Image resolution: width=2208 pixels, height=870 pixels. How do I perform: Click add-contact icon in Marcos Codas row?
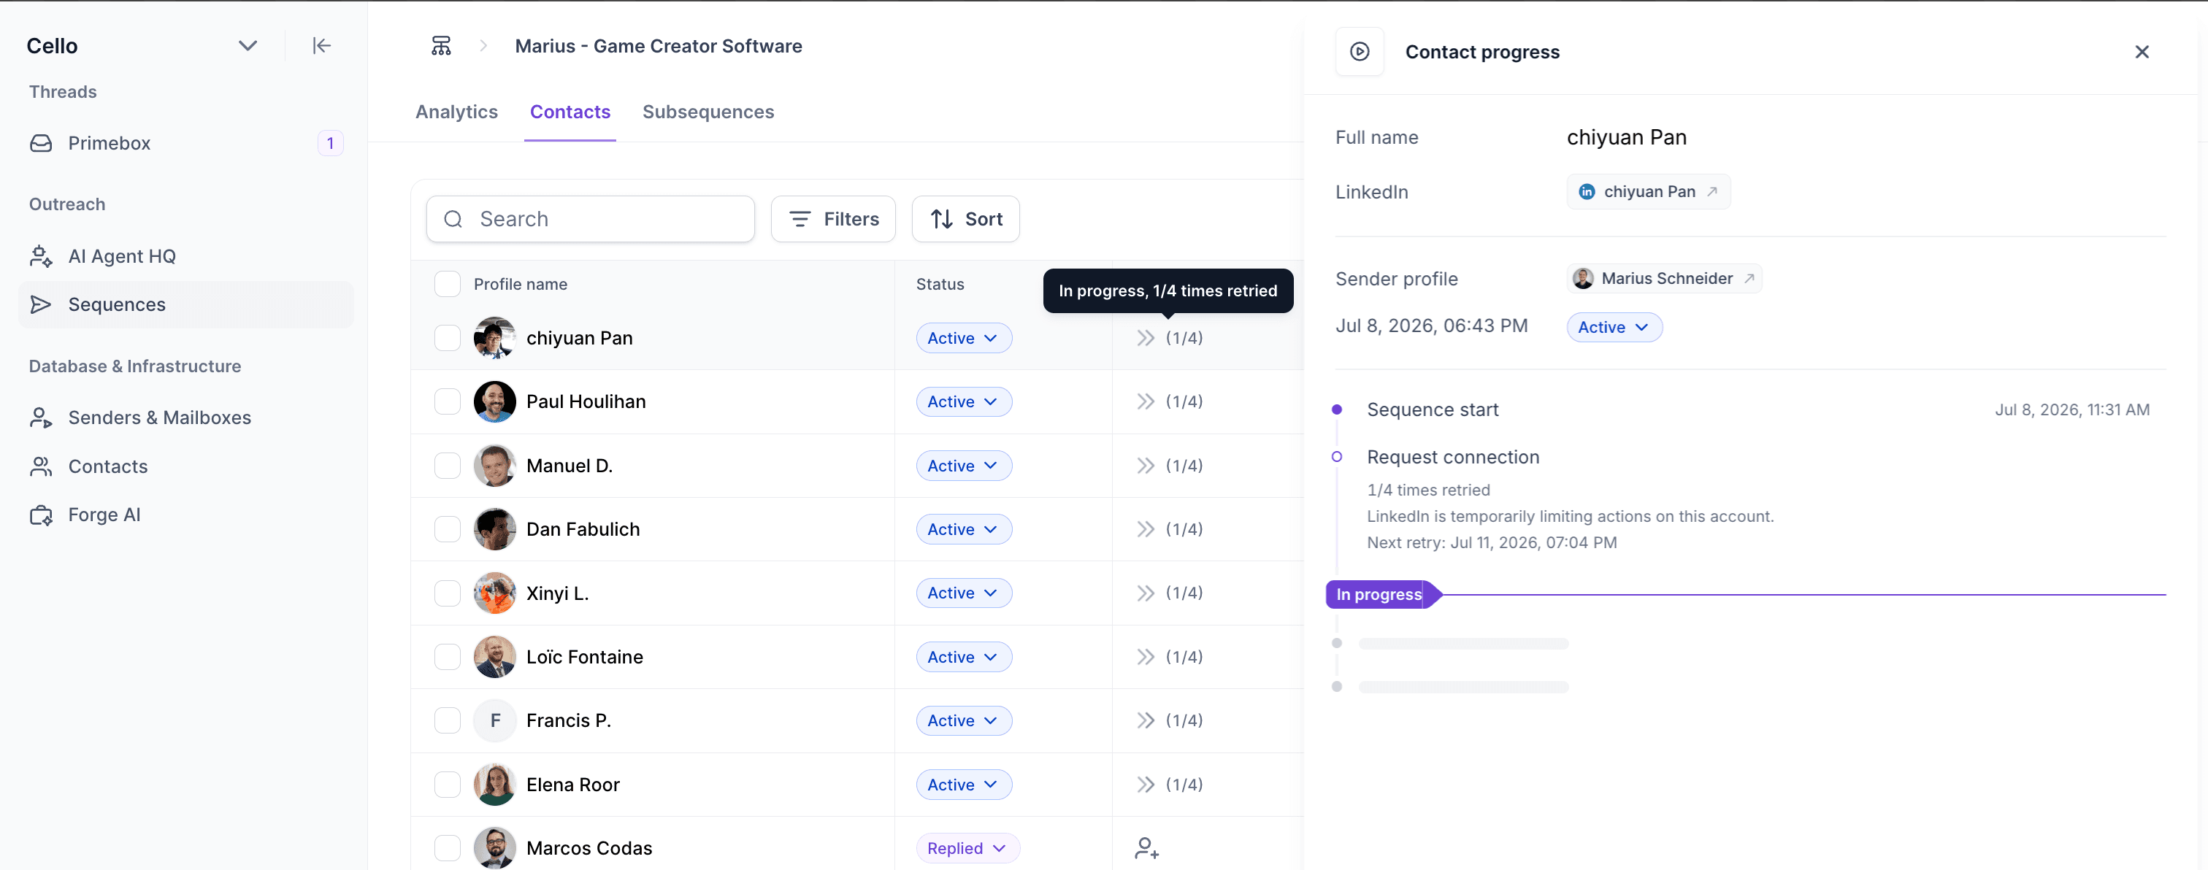(1147, 847)
